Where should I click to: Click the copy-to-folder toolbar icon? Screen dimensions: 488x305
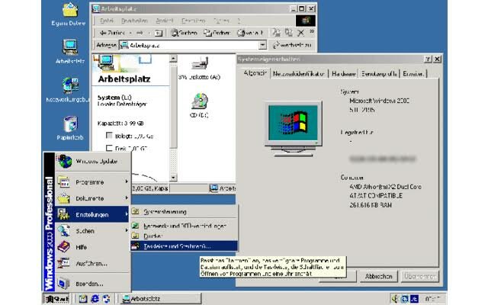click(289, 32)
